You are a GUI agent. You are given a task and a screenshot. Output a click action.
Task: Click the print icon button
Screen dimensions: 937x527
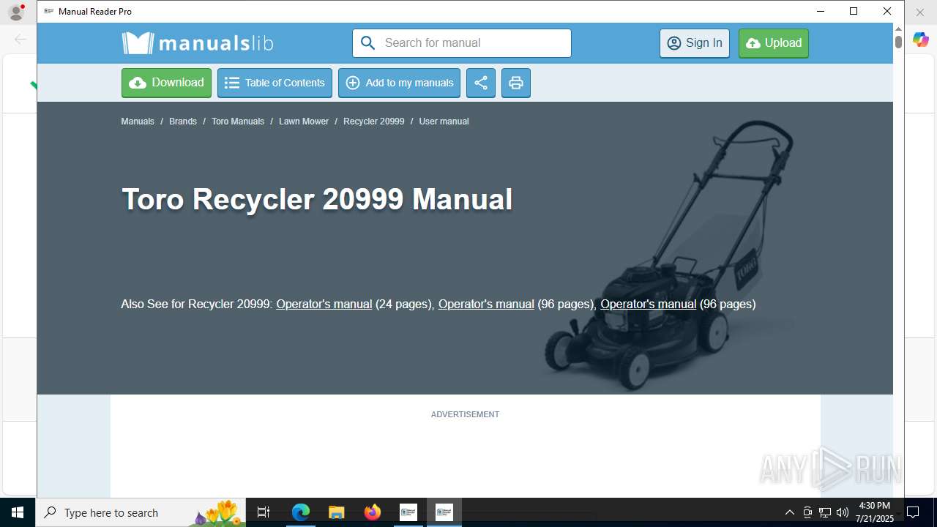pyautogui.click(x=516, y=83)
